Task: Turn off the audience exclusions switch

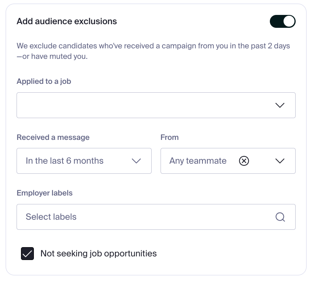Action: click(282, 21)
